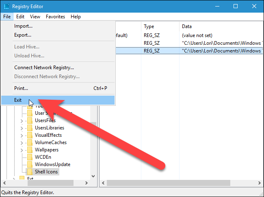Click the Registry Editor app icon in title bar

(x=6, y=7)
